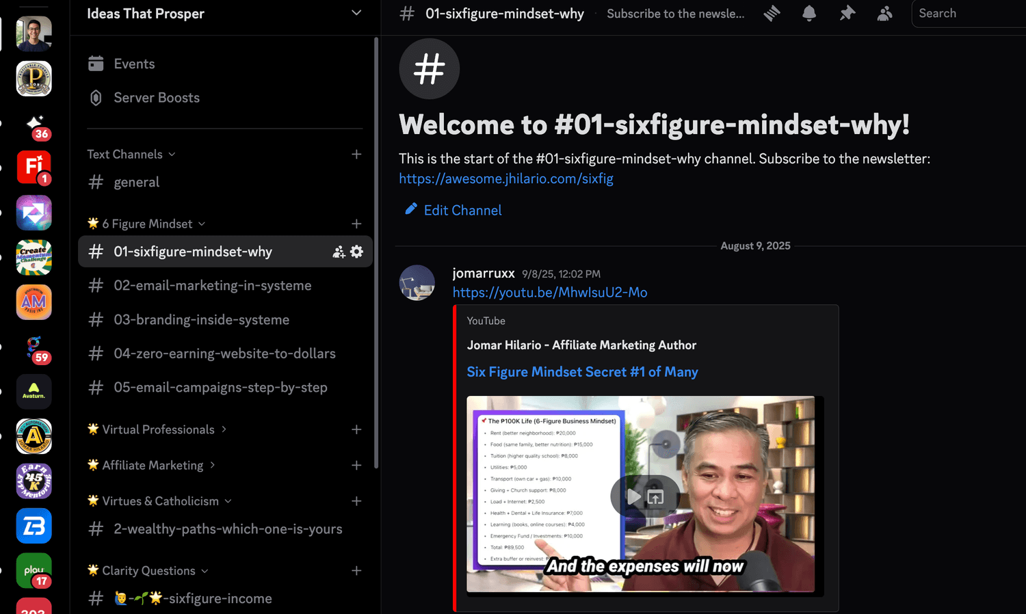
Task: Click the notification bell icon
Action: tap(809, 13)
